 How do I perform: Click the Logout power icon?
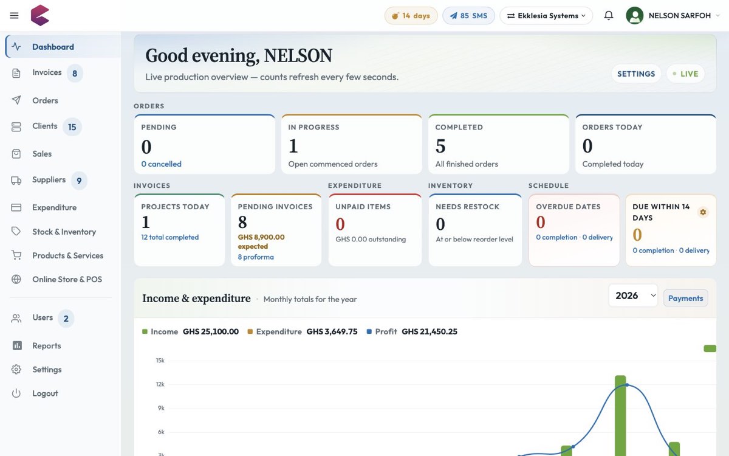pos(16,393)
